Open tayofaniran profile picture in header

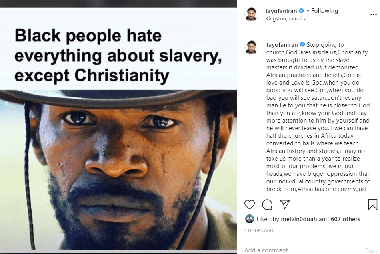(251, 14)
